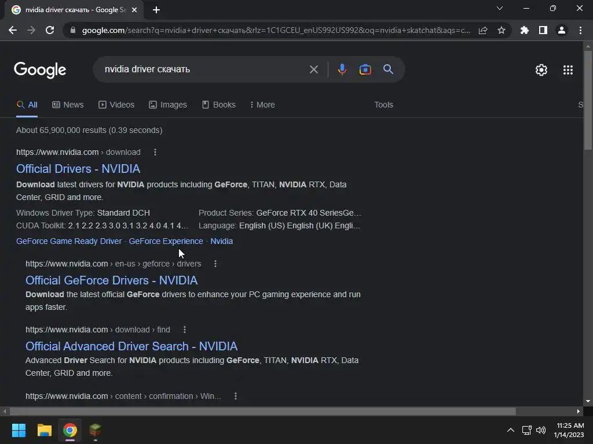Reload the current page
The height and width of the screenshot is (444, 593).
[x=50, y=30]
